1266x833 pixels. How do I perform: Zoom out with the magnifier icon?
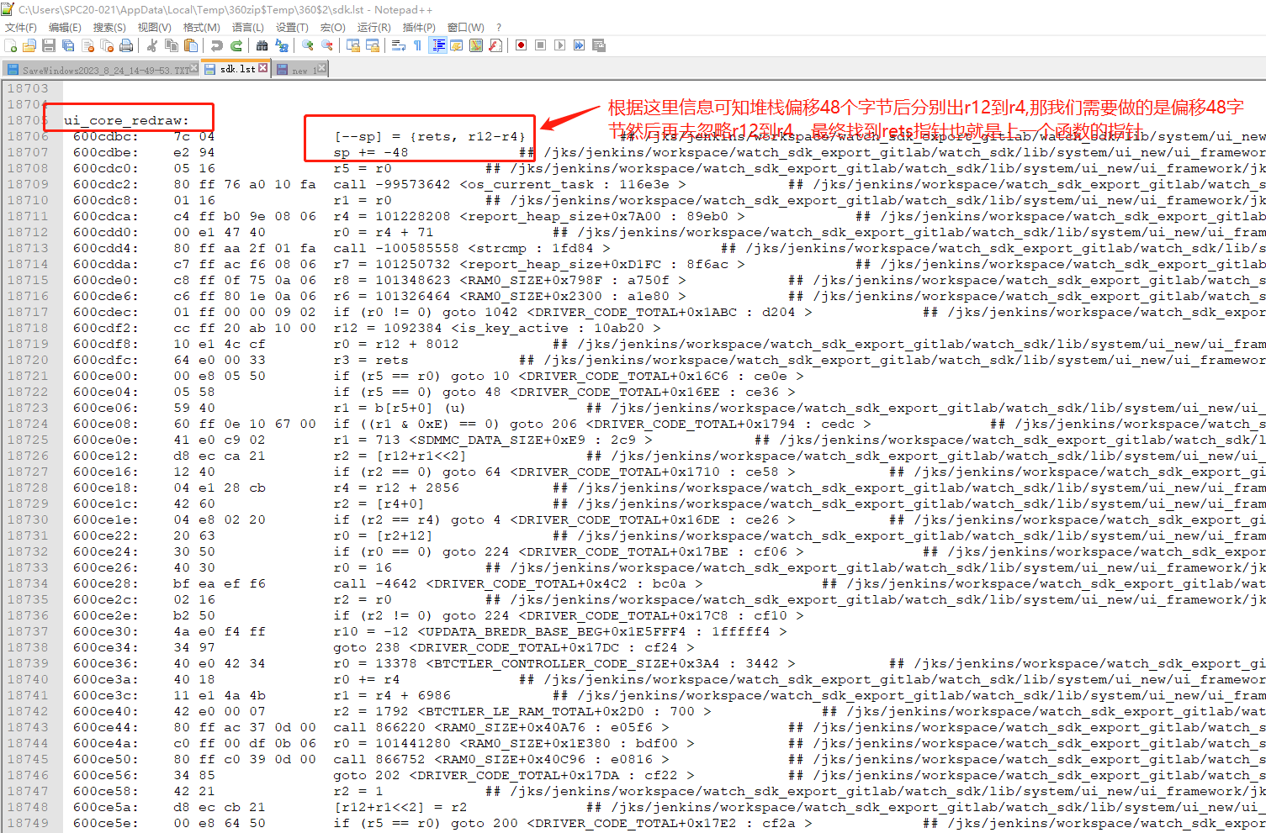[x=327, y=45]
